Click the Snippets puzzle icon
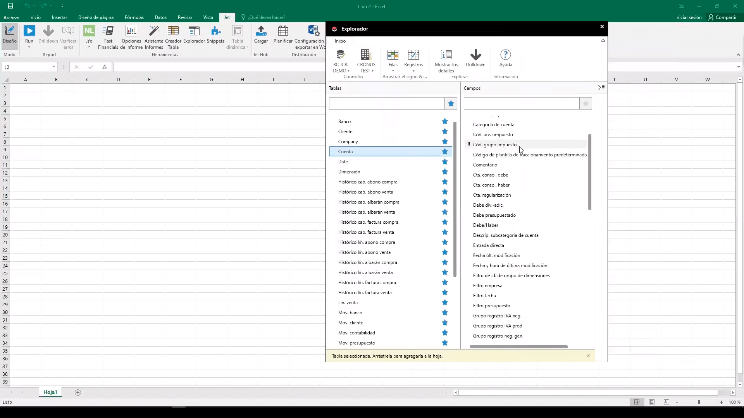 click(215, 32)
